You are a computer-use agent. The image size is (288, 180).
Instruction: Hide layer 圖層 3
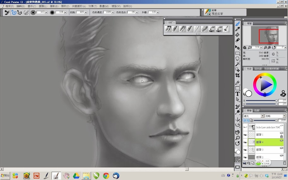(245, 150)
